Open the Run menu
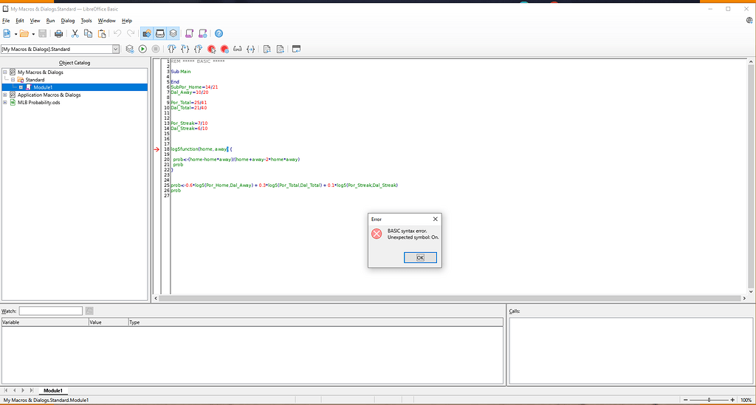 coord(51,21)
